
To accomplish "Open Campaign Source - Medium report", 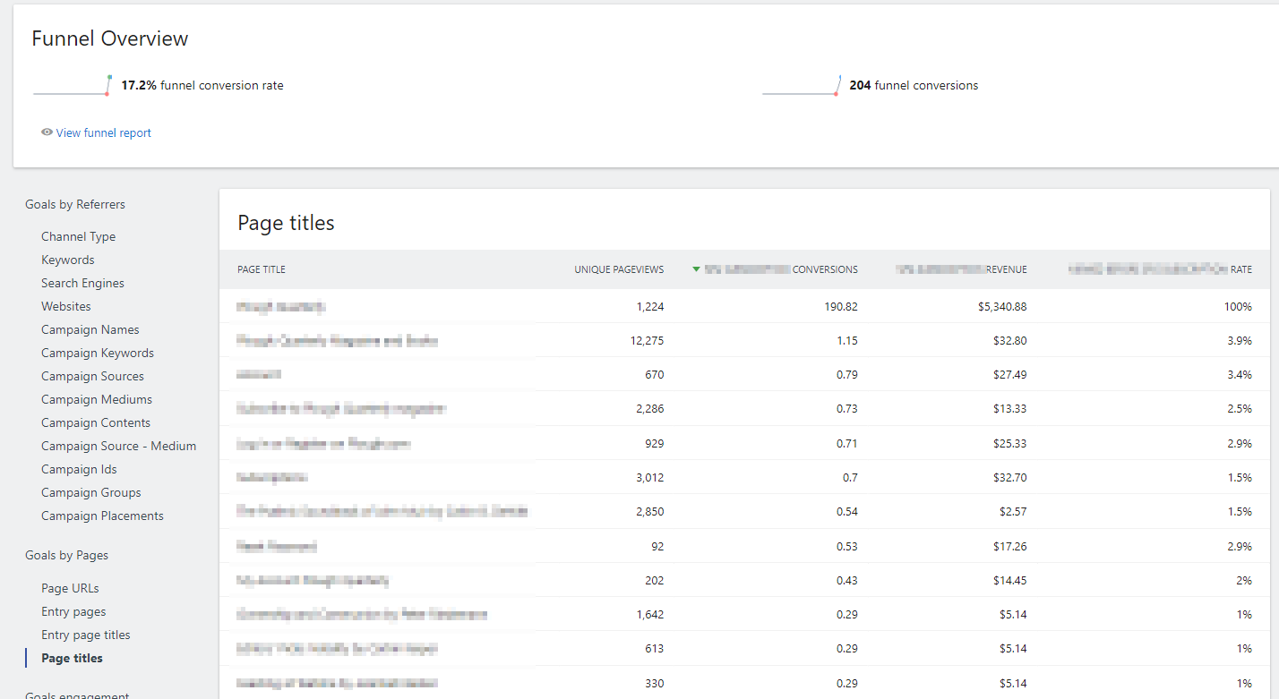I will coord(118,446).
